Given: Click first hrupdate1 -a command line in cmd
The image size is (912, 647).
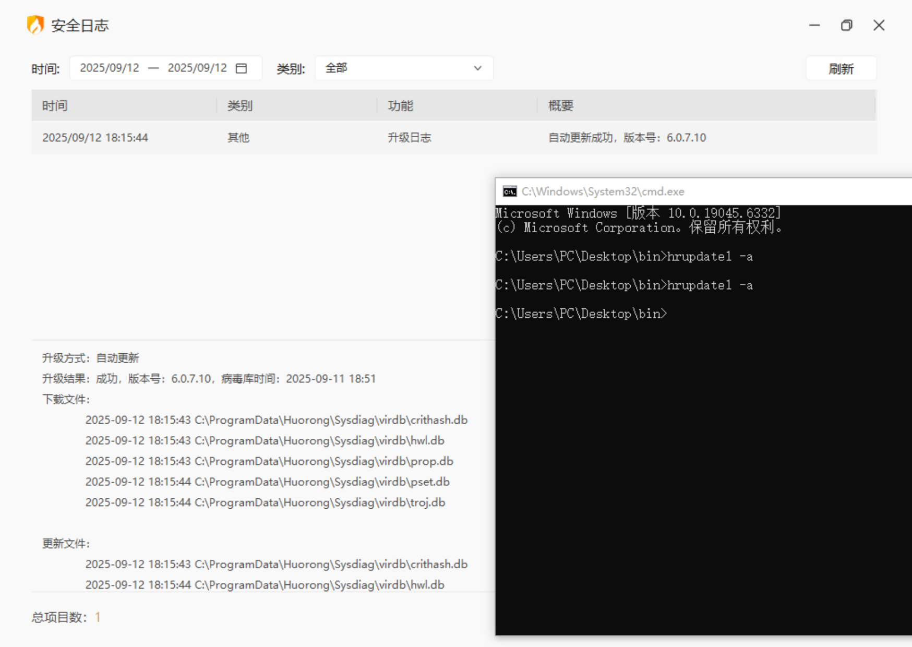Looking at the screenshot, I should (x=625, y=256).
